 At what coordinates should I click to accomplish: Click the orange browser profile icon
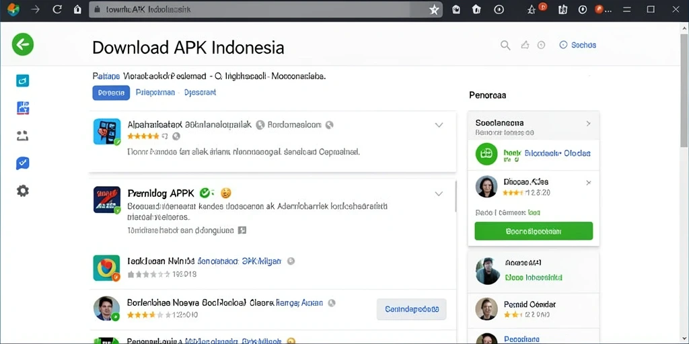point(600,9)
